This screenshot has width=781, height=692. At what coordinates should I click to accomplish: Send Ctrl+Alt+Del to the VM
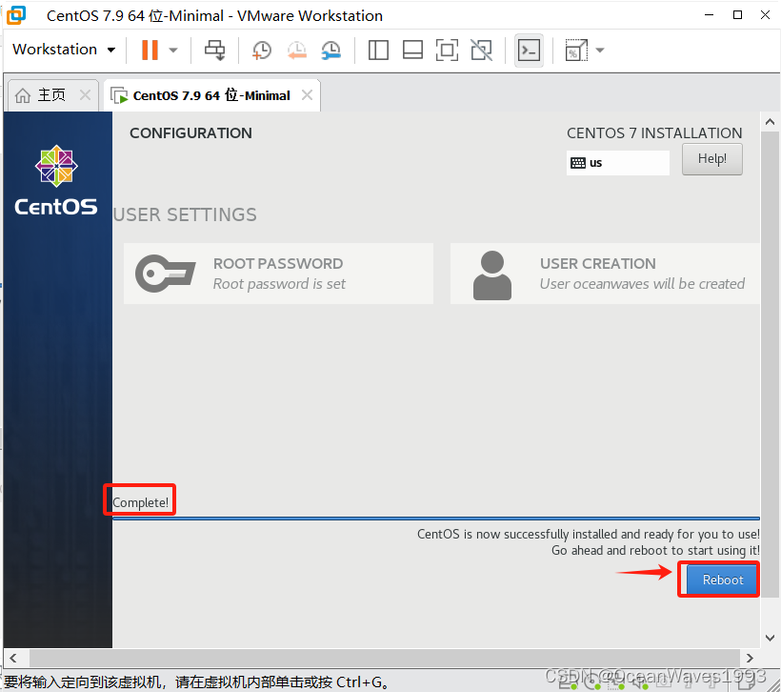pyautogui.click(x=215, y=50)
